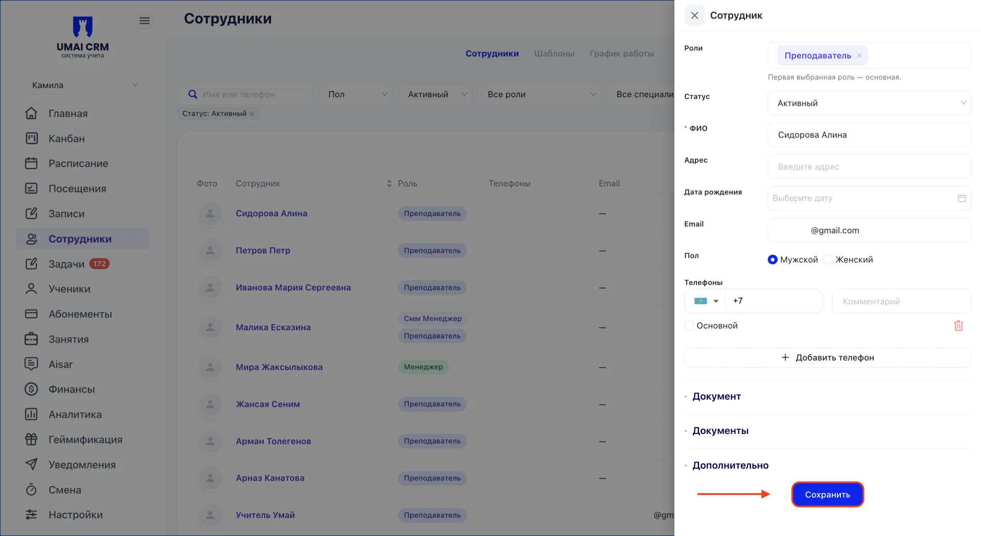Toggle the sidebar hamburger menu
Viewport: 981px width, 536px height.
pyautogui.click(x=145, y=20)
